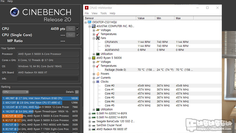Open the HWMonitor View menu
This screenshot has height=133, width=236.
94,13
